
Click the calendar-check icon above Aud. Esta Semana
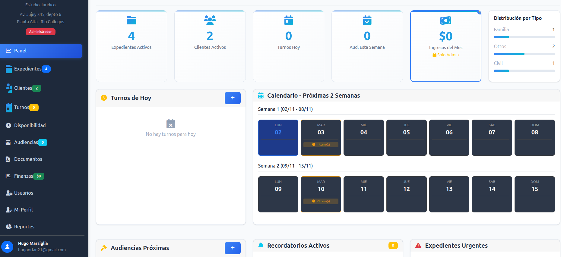367,20
